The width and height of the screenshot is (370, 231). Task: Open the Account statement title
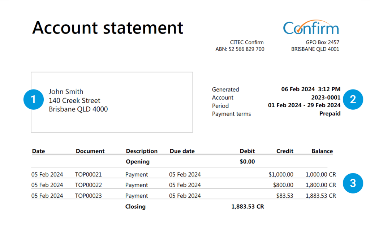pos(107,28)
